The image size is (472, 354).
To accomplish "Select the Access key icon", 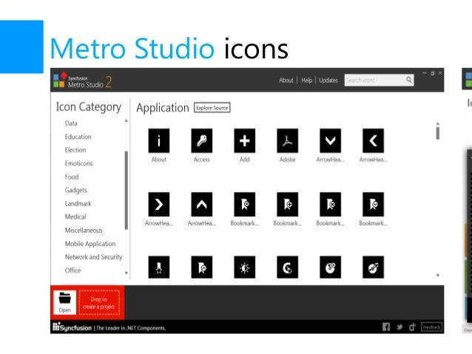I will tap(202, 140).
